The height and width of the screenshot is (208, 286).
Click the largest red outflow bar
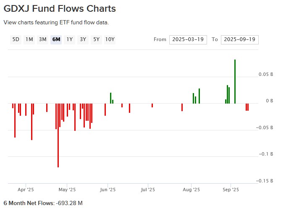(58, 135)
